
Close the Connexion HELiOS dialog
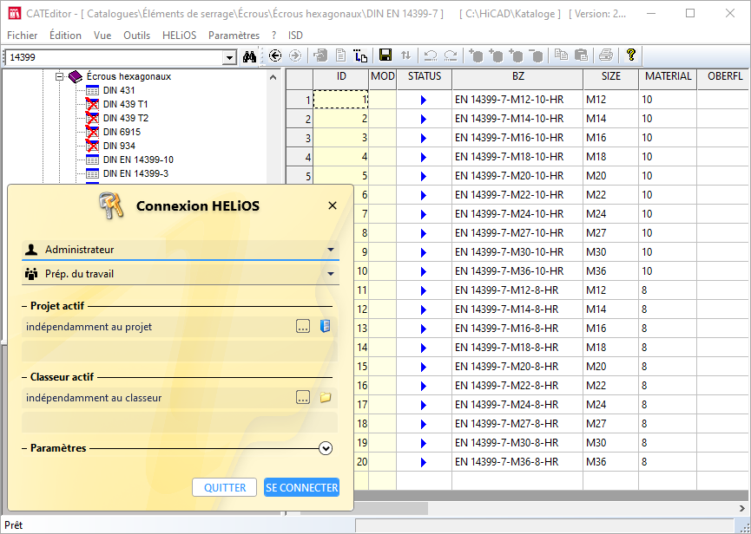332,205
